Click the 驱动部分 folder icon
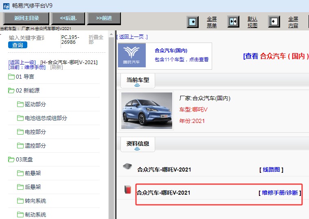 point(20,104)
